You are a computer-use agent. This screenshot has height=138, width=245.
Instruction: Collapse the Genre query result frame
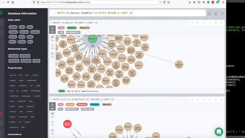tap(210, 23)
